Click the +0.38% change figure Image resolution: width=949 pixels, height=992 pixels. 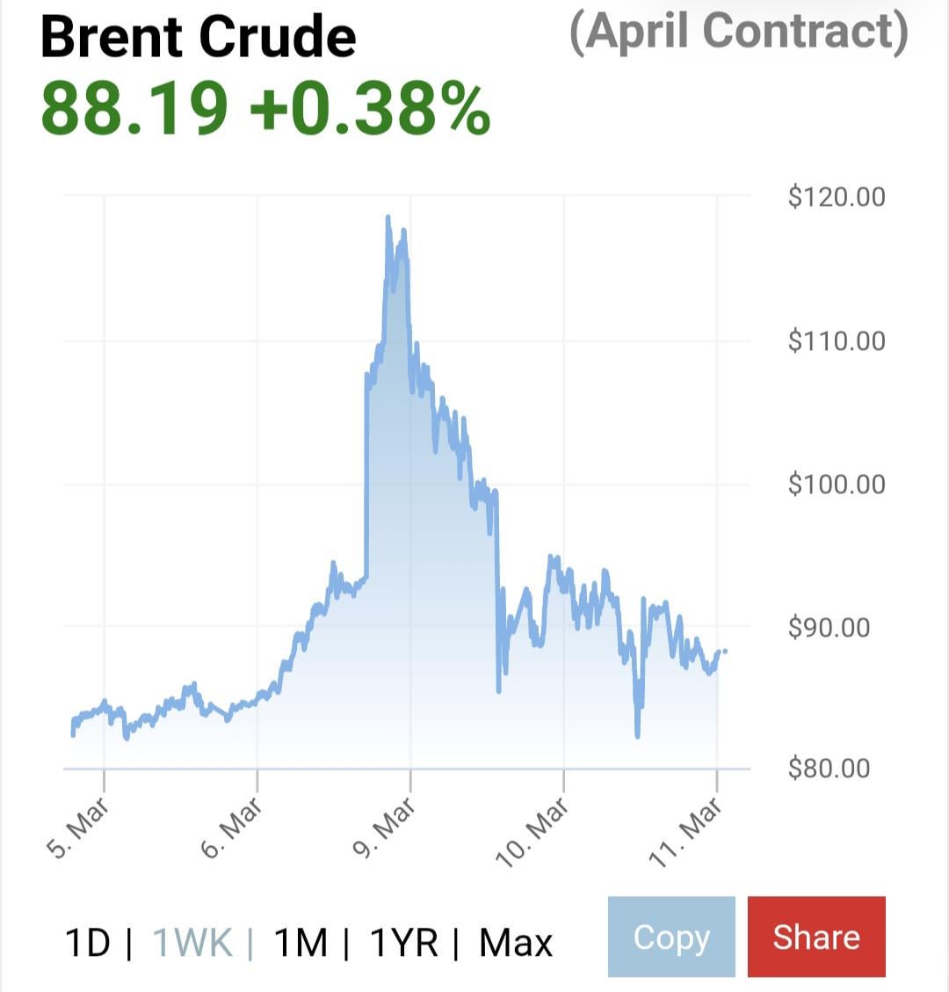click(369, 109)
